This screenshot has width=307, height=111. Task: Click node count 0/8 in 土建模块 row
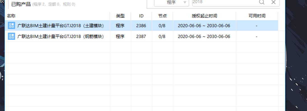click(162, 26)
